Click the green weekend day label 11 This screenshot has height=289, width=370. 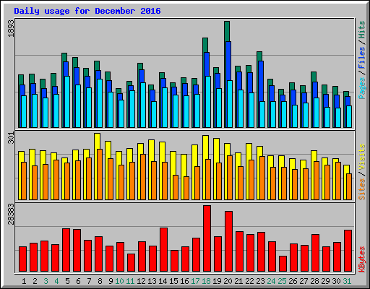pos(130,281)
